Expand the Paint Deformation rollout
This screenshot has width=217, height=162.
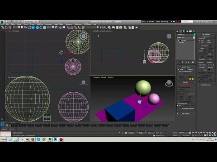point(206,85)
